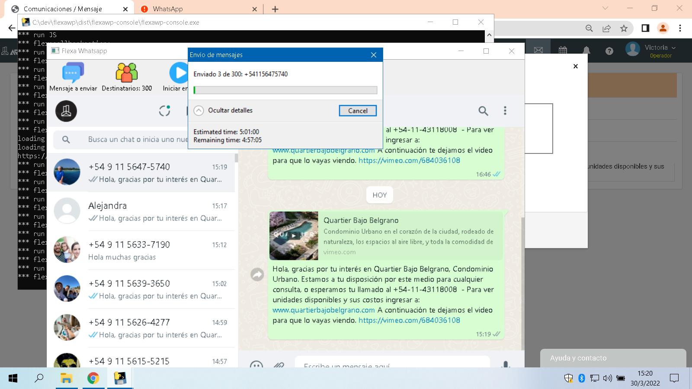The width and height of the screenshot is (692, 389).
Task: Open the mail envelope icon in web app header
Action: click(538, 51)
